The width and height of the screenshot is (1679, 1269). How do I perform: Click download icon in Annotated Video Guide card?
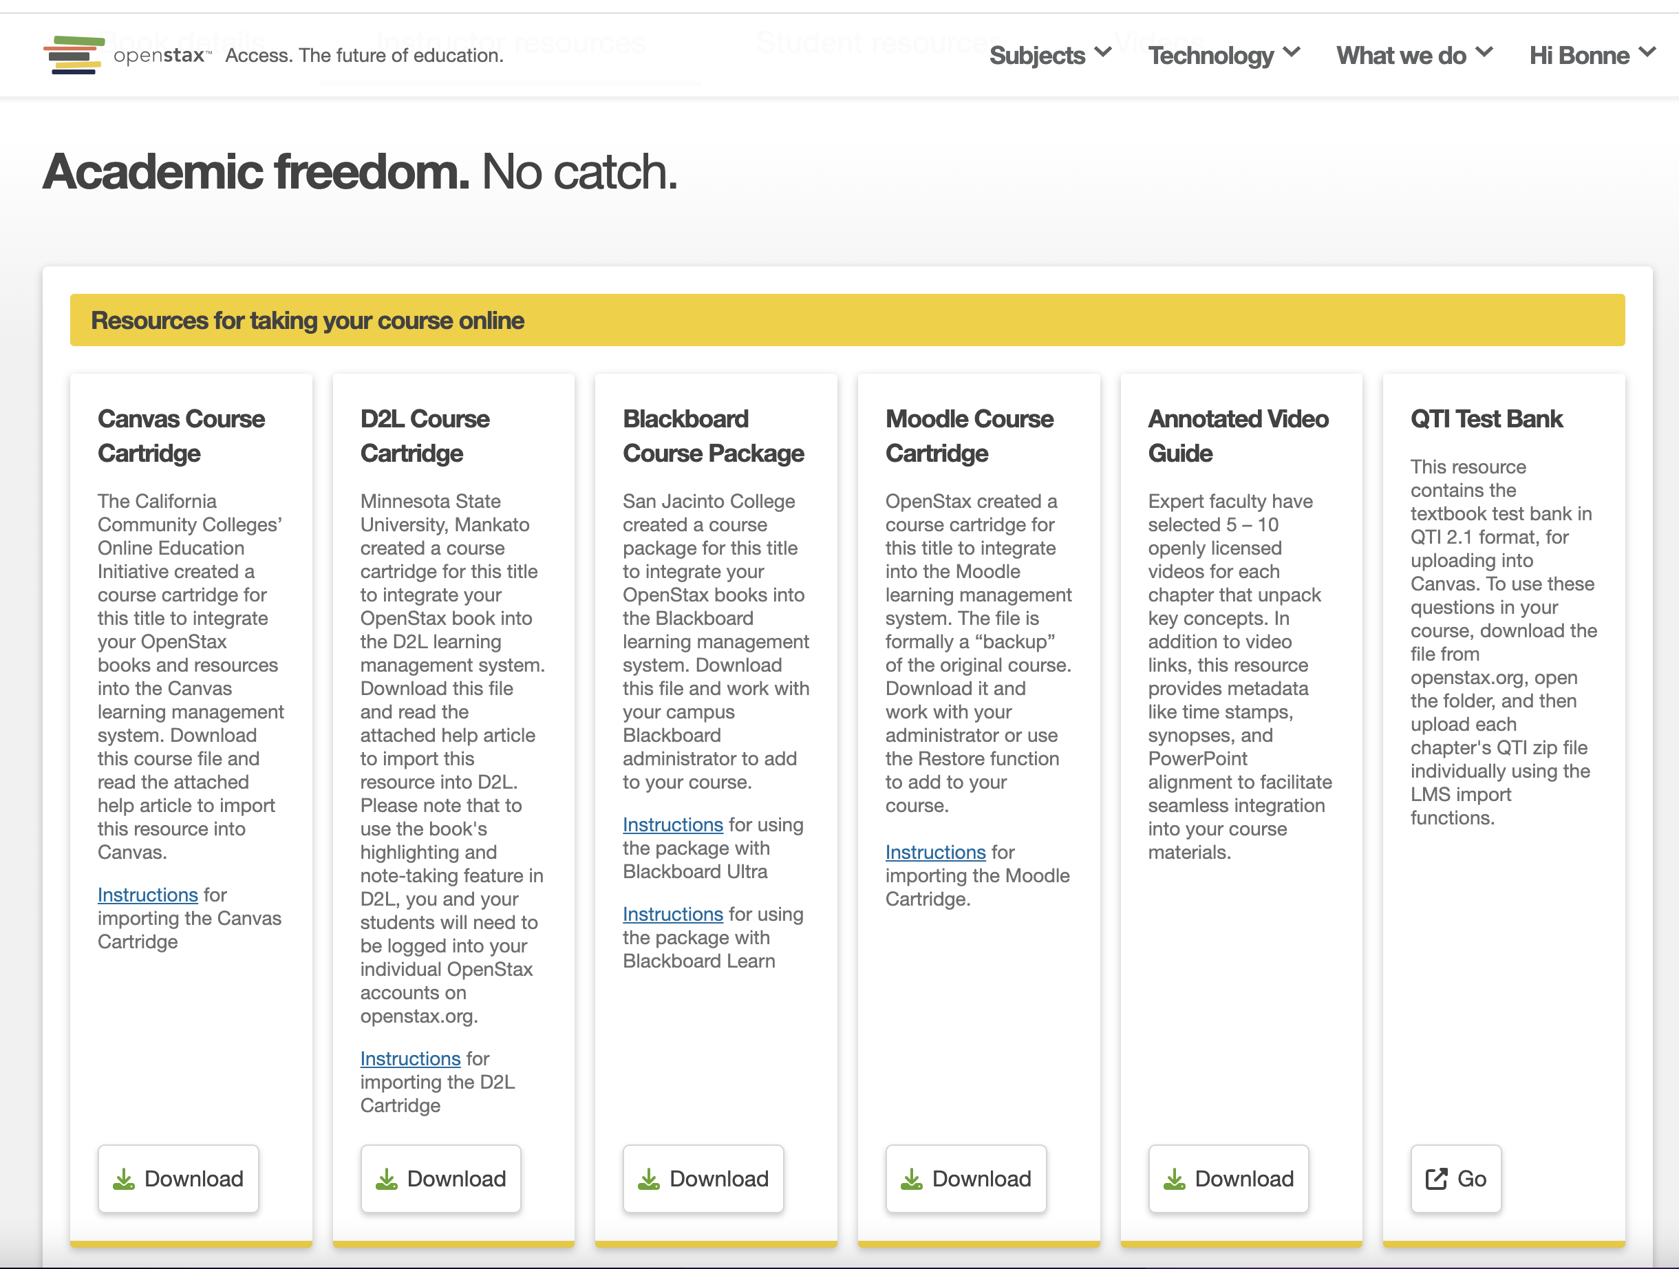(x=1174, y=1179)
